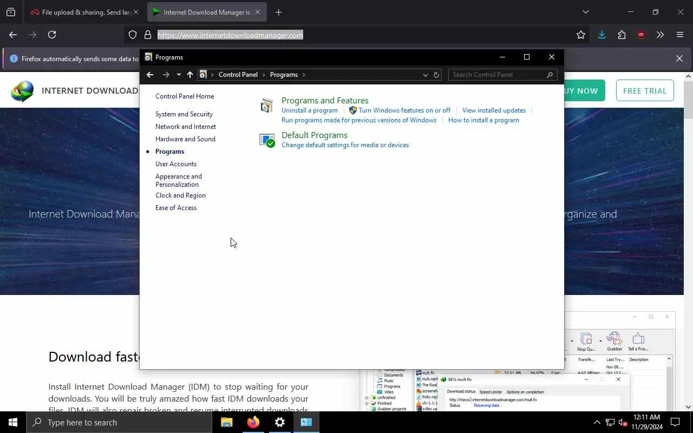Go back in Control Panel window

[150, 75]
